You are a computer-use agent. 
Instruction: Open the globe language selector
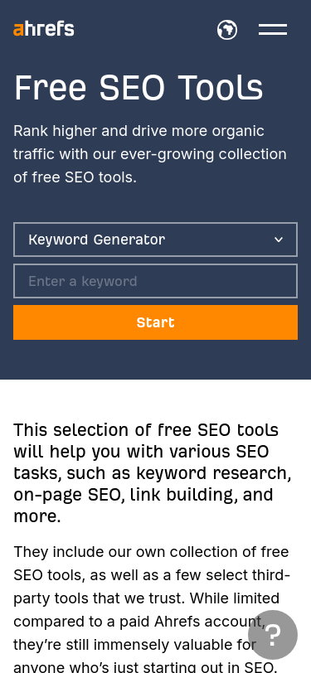click(226, 30)
